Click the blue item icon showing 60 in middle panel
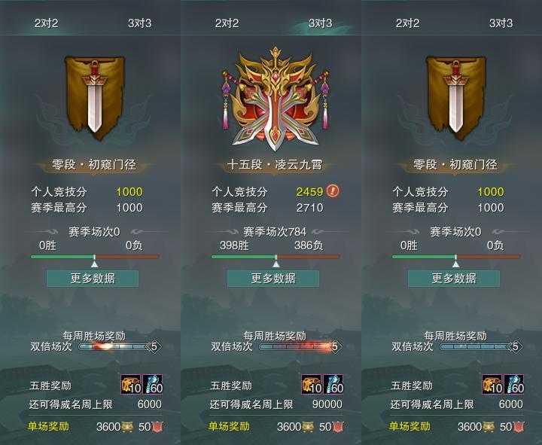 click(x=333, y=385)
